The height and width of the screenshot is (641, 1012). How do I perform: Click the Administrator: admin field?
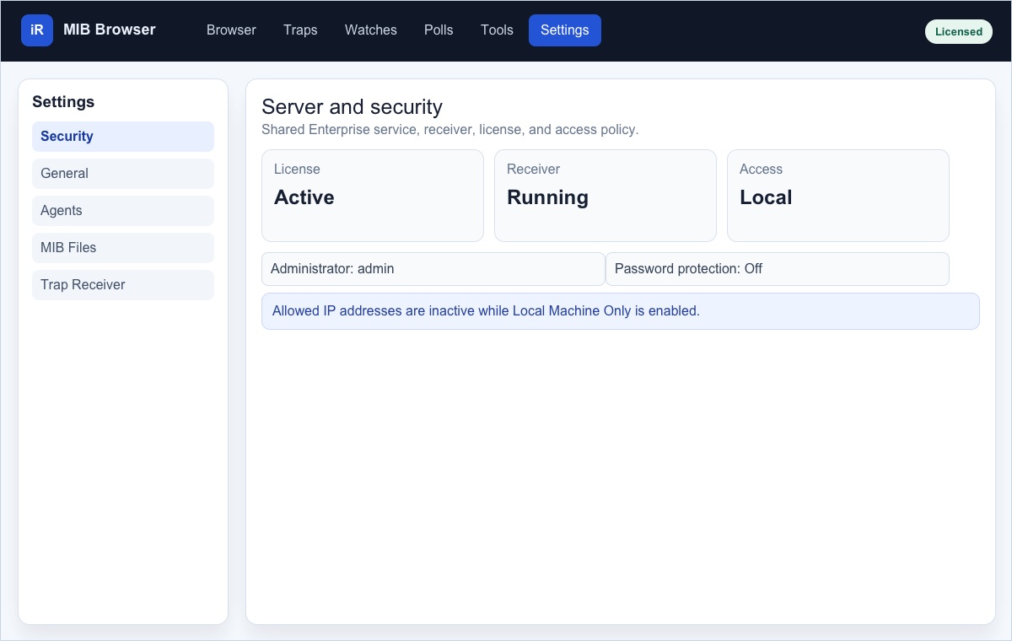(433, 269)
